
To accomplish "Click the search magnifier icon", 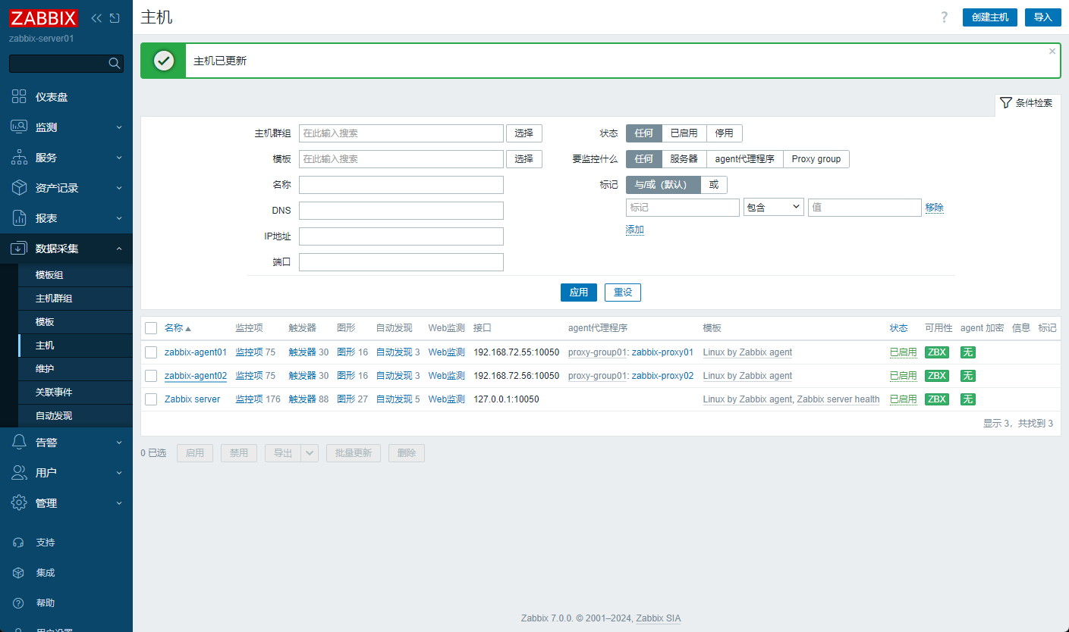I will 114,63.
